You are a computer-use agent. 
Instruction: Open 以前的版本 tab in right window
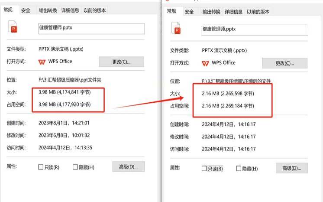[x=258, y=12]
